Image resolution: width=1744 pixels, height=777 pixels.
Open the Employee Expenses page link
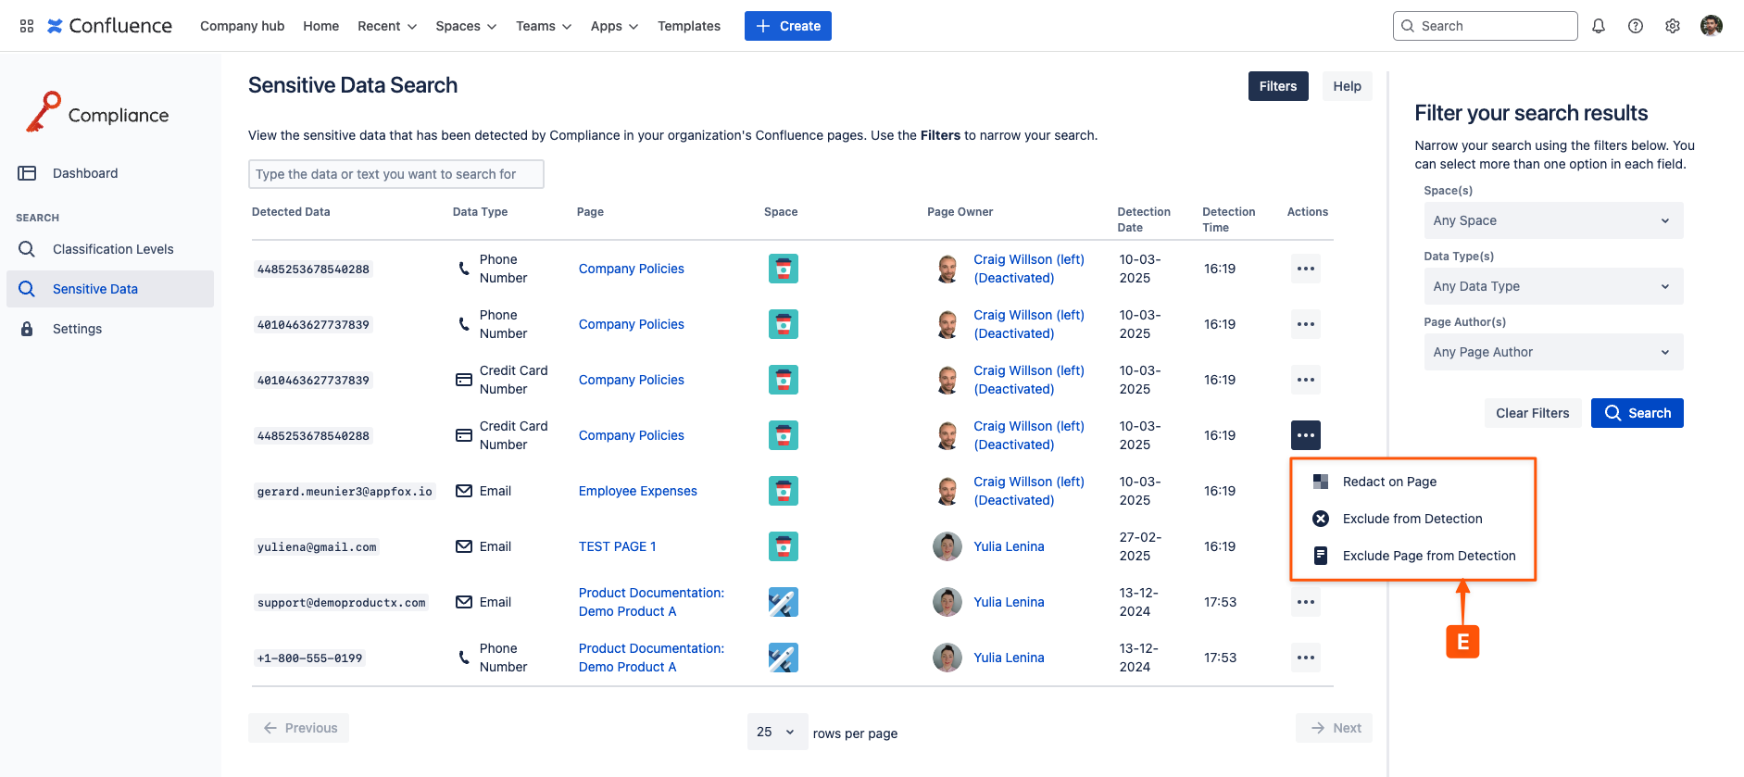637,491
